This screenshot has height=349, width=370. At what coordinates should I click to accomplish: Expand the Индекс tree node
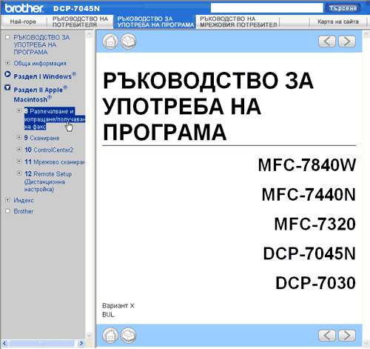pyautogui.click(x=7, y=200)
